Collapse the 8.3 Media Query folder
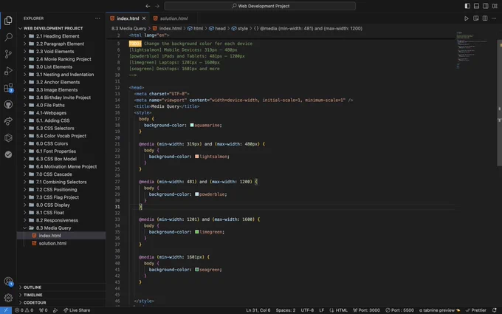This screenshot has height=314, width=502. [61, 228]
